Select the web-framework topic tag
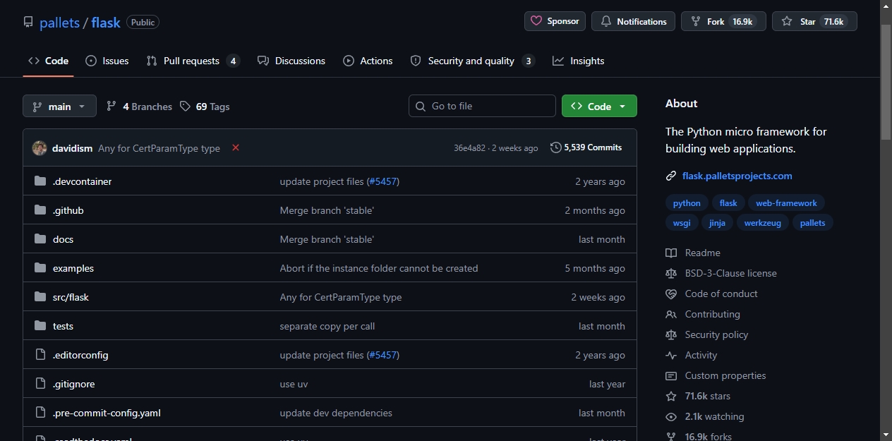The image size is (892, 441). (786, 203)
